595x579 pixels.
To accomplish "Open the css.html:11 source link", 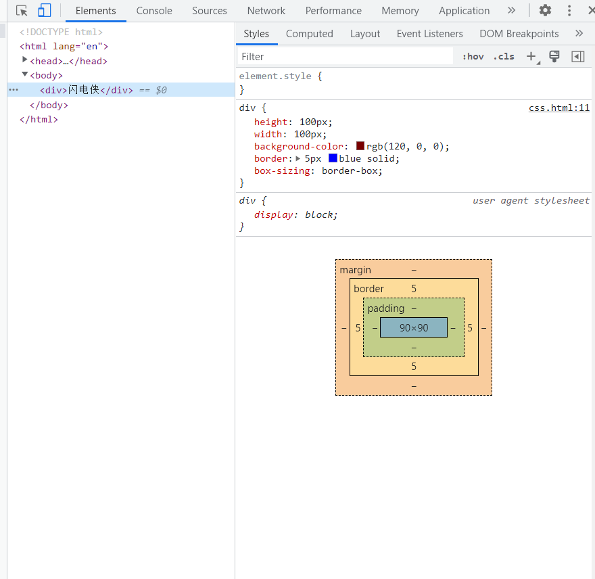I will click(559, 108).
